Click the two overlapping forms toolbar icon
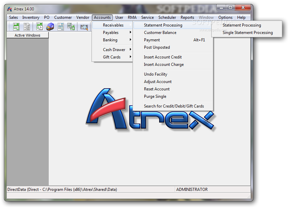Image resolution: width=289 pixels, height=208 pixels. pyautogui.click(x=71, y=27)
